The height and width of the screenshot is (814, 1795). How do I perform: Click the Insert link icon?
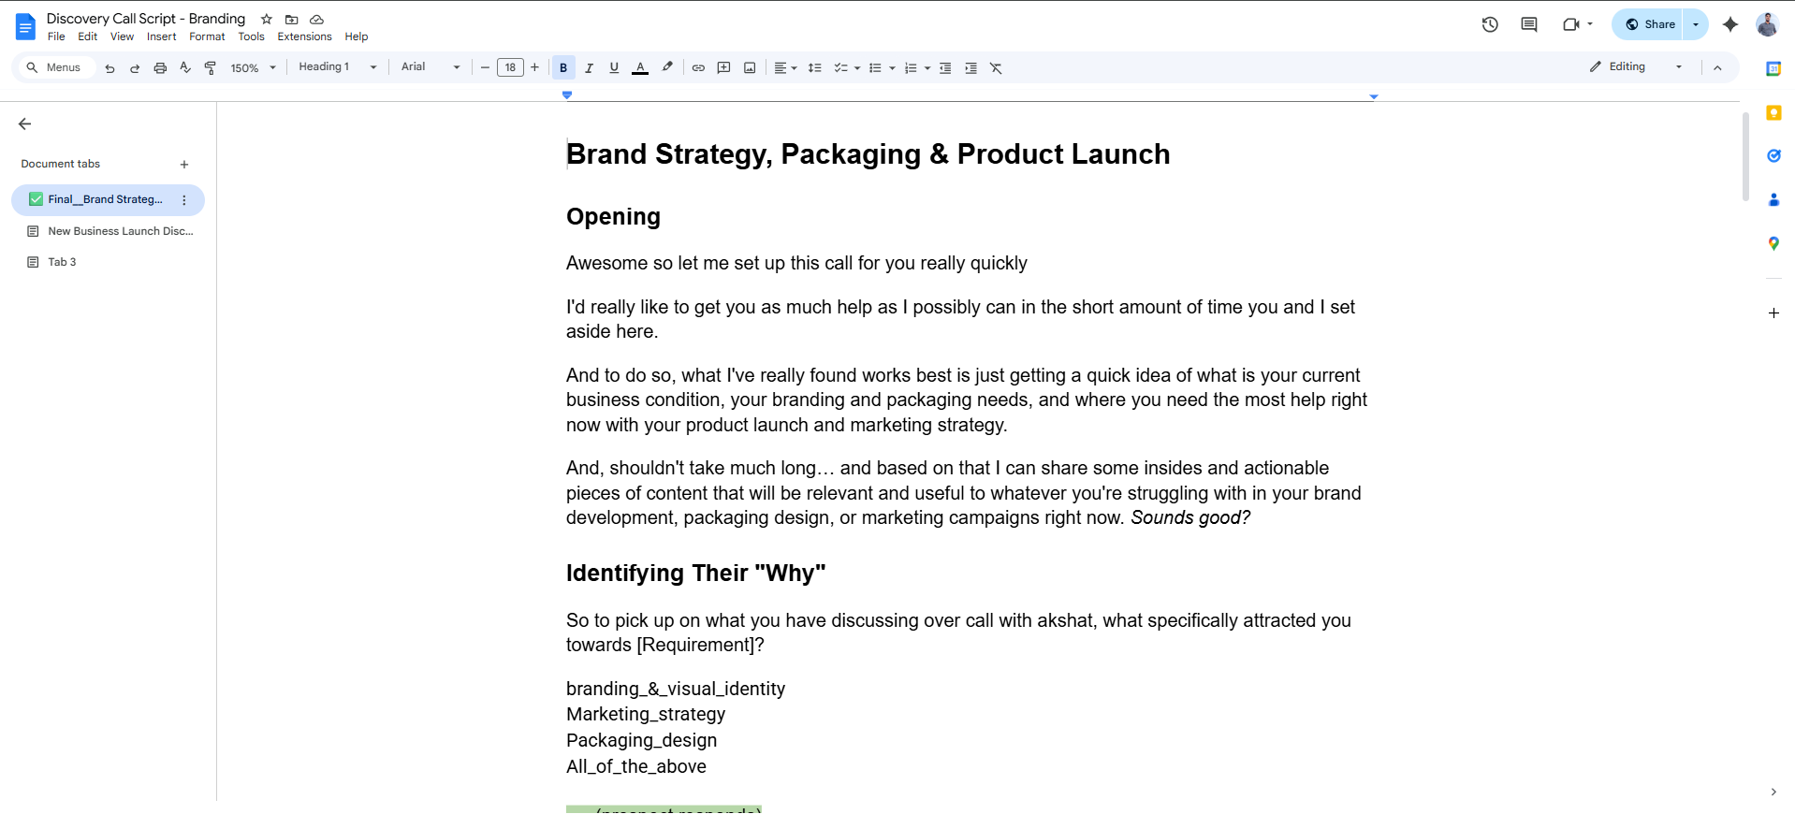(698, 68)
